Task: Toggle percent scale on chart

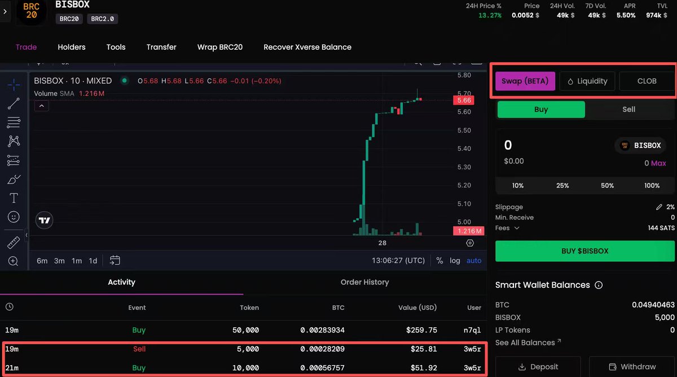Action: 439,261
